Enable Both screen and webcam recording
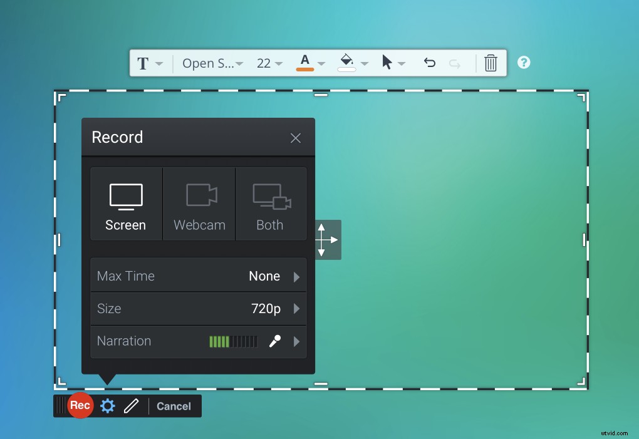 point(271,204)
